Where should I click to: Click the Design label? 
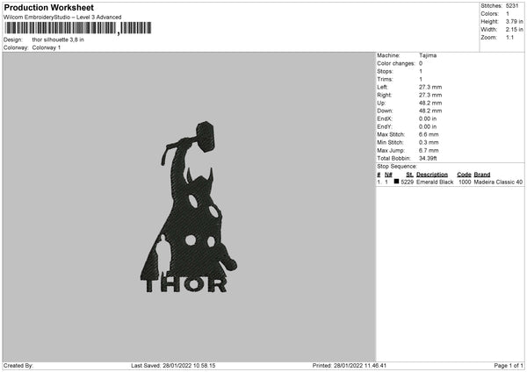click(x=13, y=39)
